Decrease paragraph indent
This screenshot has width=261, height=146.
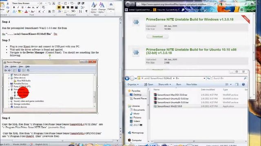coord(79,3)
